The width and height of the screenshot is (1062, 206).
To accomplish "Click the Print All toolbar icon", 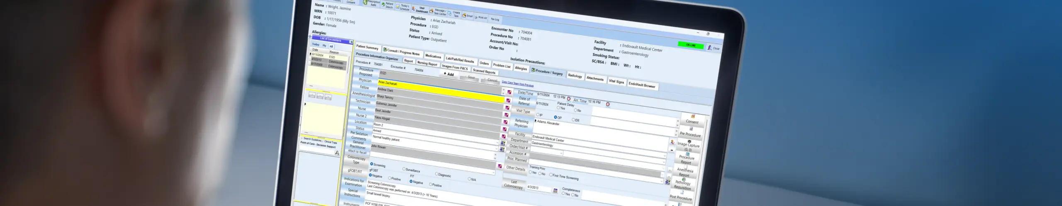I will pos(481,17).
